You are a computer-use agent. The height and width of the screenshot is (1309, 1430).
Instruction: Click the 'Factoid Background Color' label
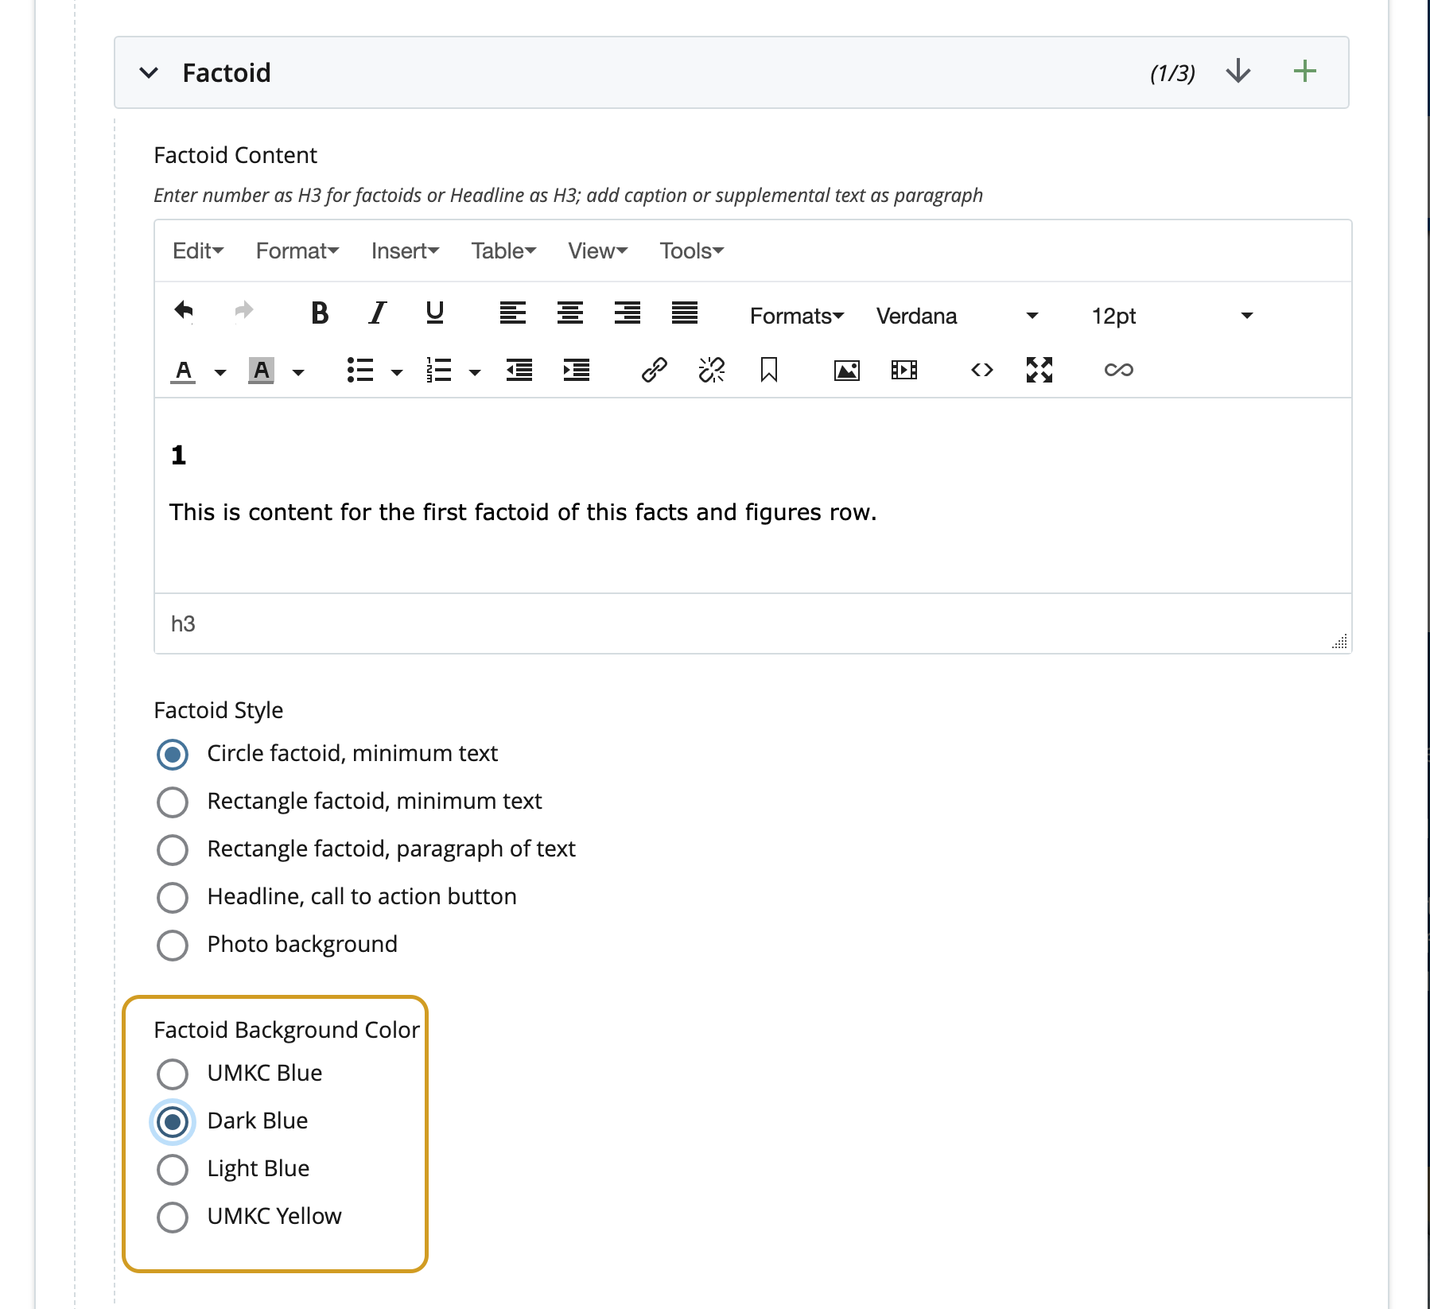[286, 1030]
